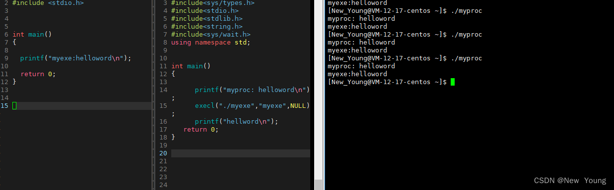
Task: Click the '#include <stdio.h>' line in myexe source
Action: point(48,3)
